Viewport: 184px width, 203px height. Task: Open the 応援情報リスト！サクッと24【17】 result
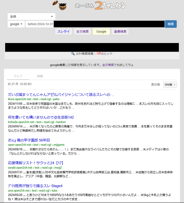(x=36, y=163)
